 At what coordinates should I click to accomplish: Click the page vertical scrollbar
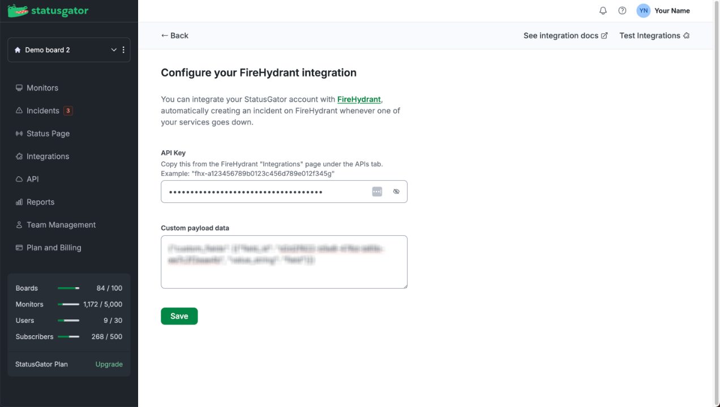tap(716, 203)
